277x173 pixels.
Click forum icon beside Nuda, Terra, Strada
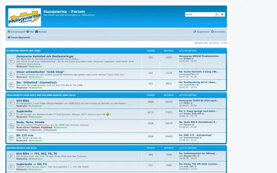[11, 126]
